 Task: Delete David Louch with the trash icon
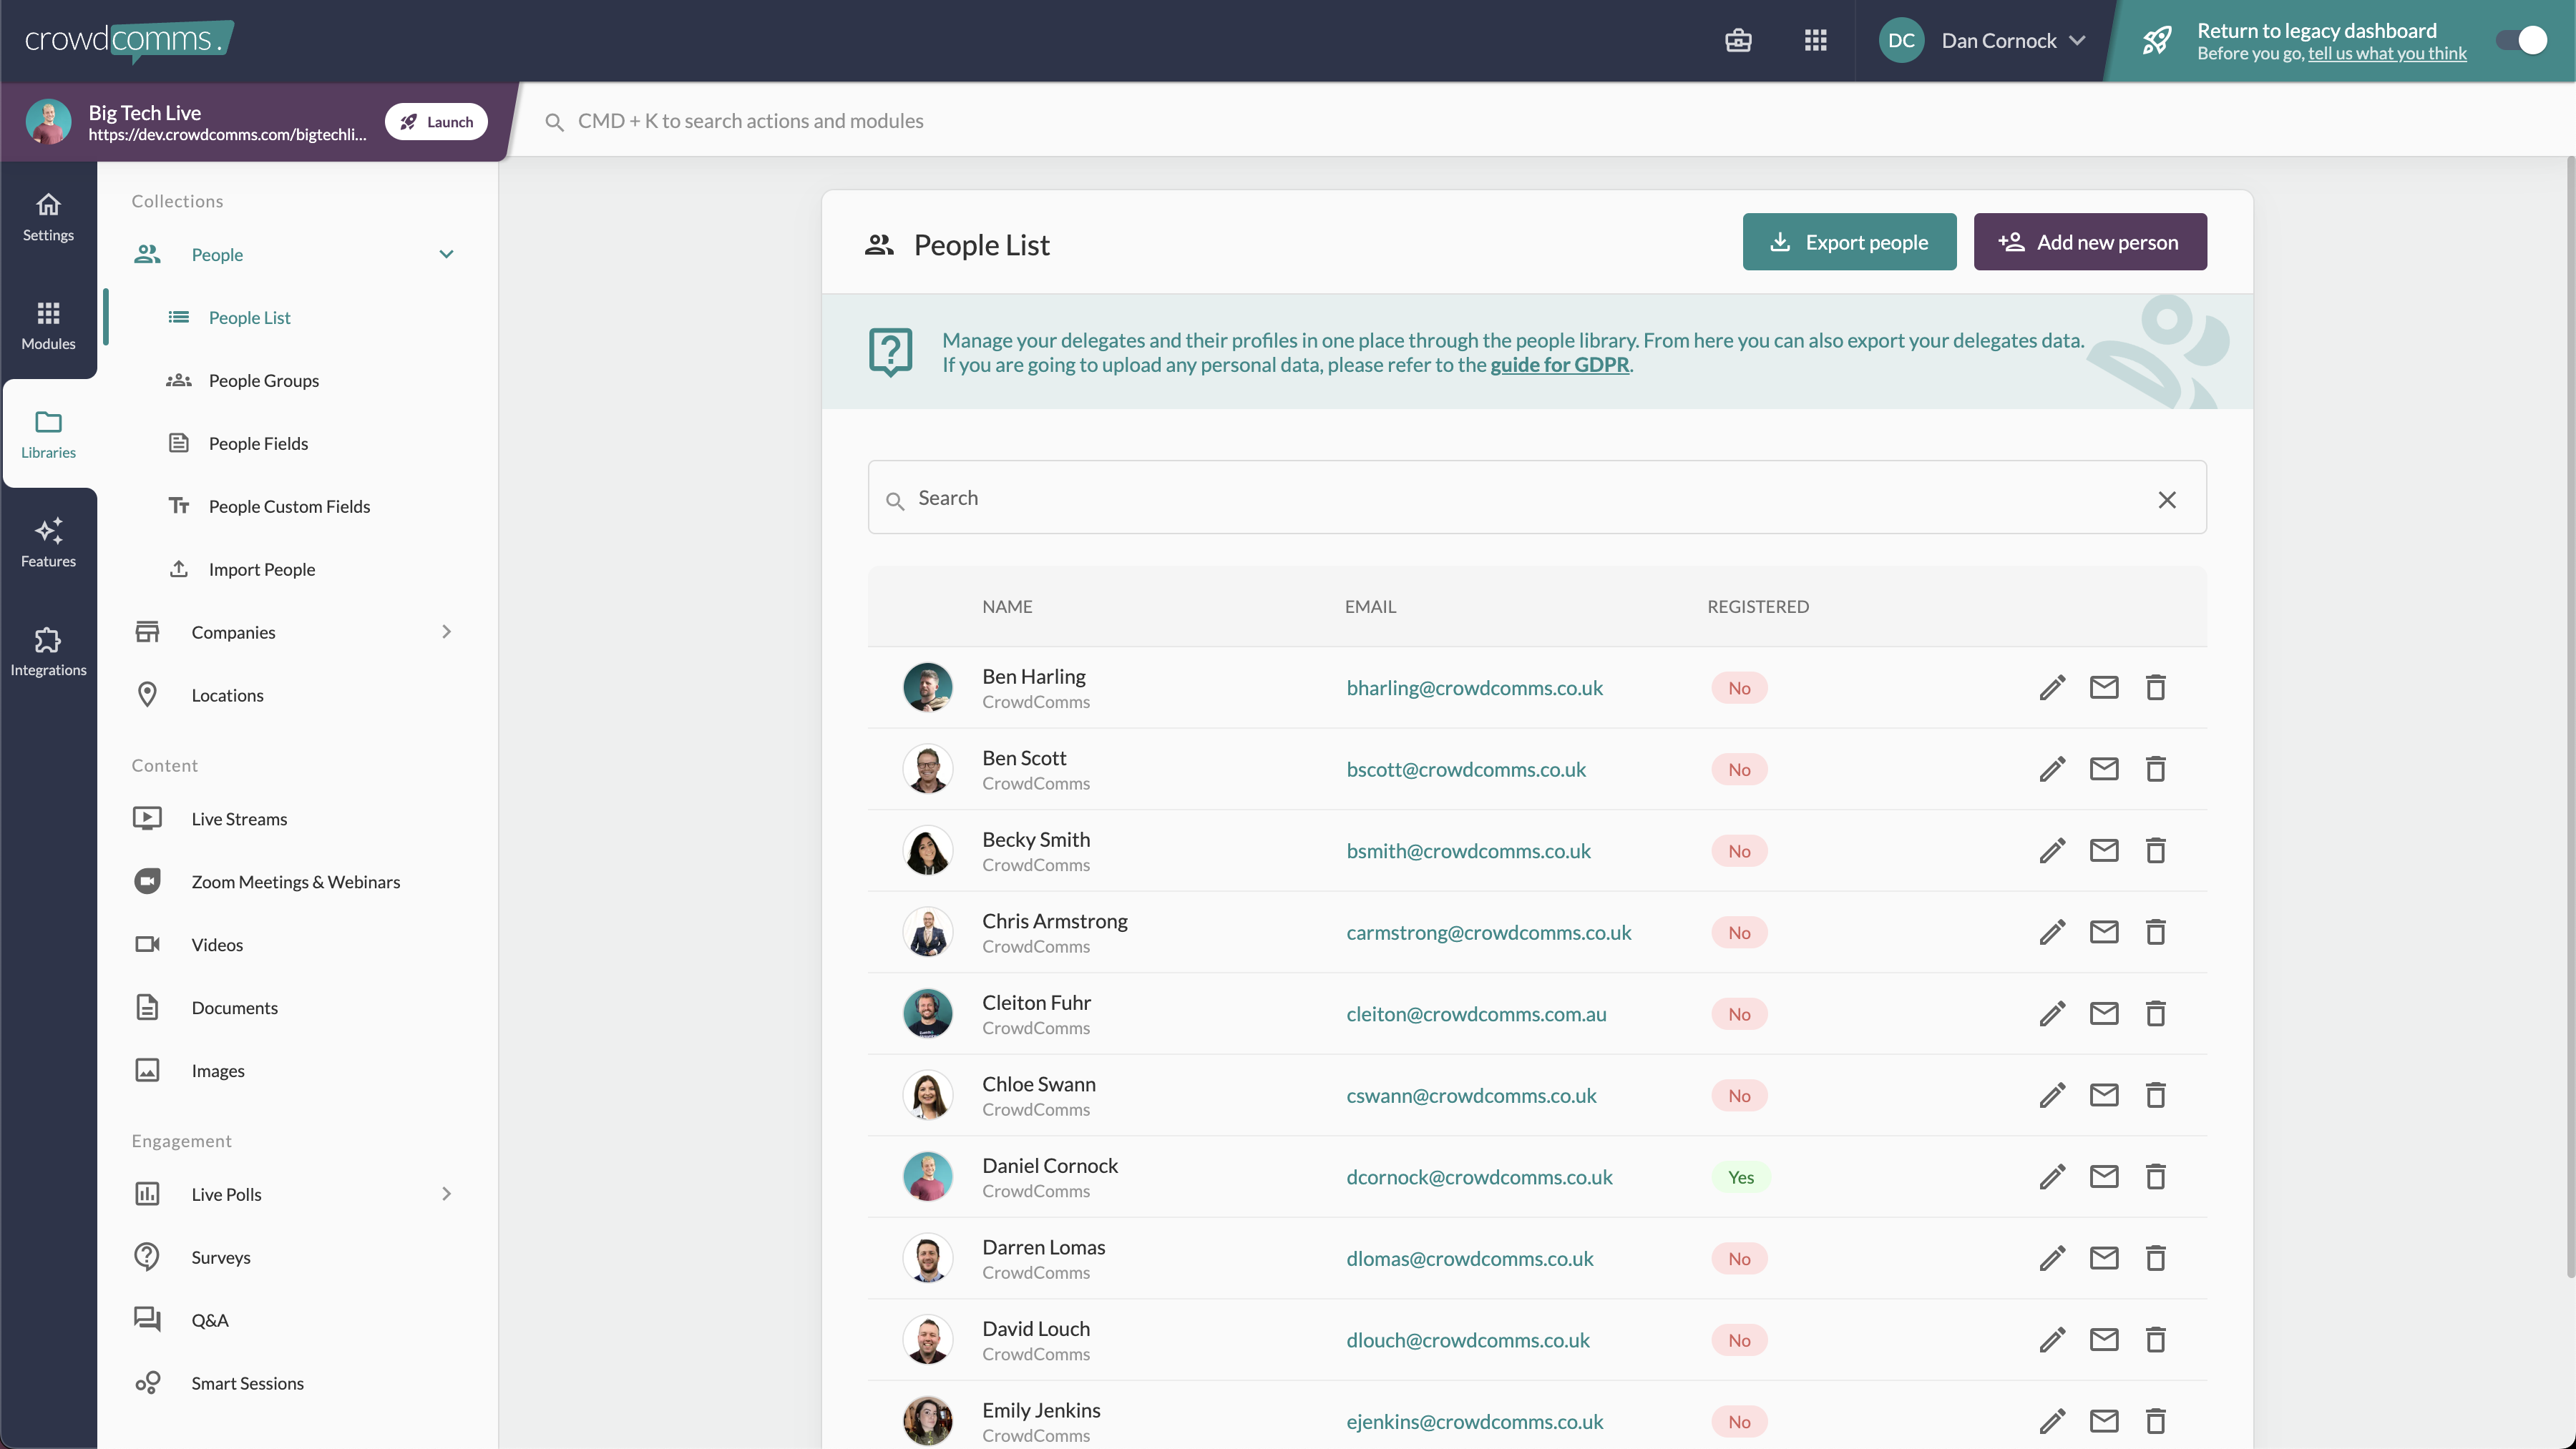[x=2156, y=1340]
